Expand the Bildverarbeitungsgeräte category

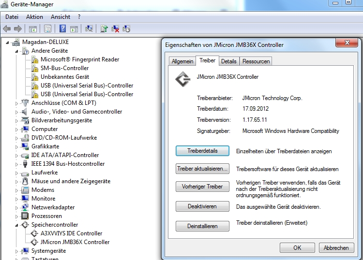pyautogui.click(x=16, y=121)
